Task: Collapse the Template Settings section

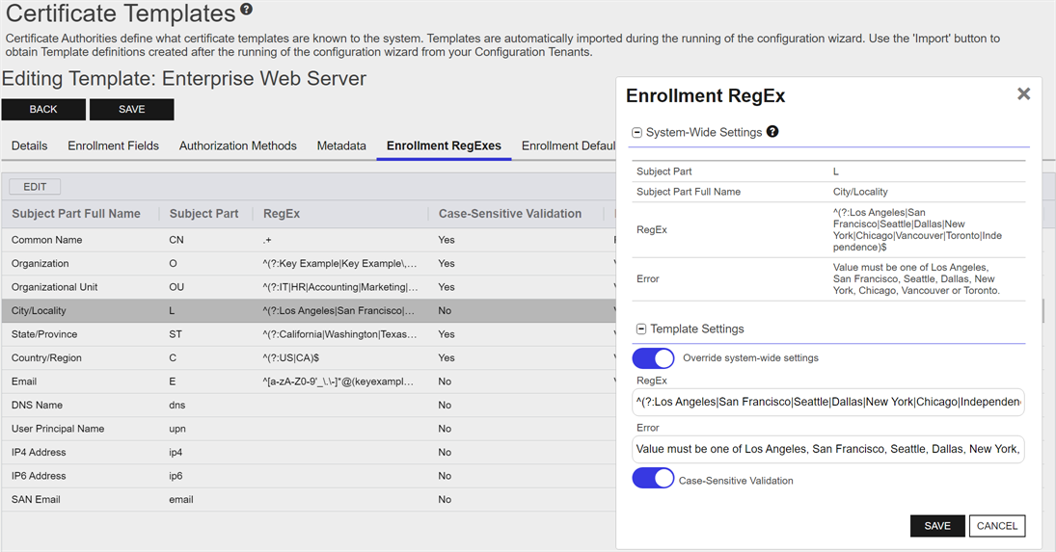Action: [x=641, y=329]
